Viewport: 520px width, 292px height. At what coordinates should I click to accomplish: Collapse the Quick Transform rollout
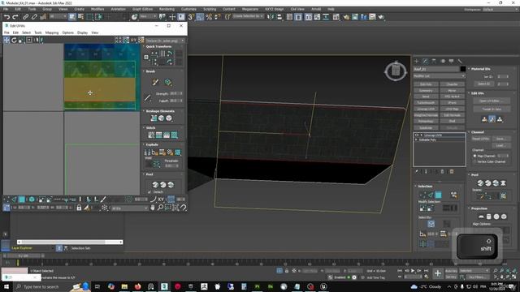pos(158,47)
